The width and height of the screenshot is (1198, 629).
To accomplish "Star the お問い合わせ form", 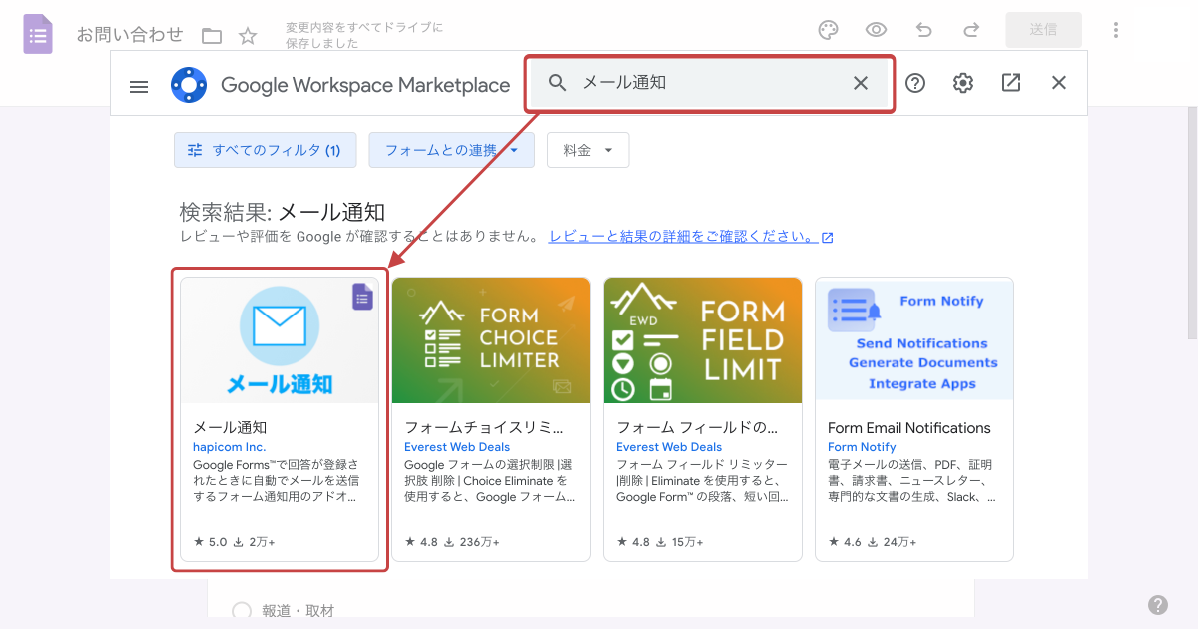I will (x=248, y=36).
